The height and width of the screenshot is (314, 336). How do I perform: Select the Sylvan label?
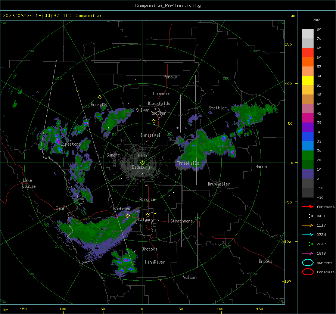tap(143, 110)
